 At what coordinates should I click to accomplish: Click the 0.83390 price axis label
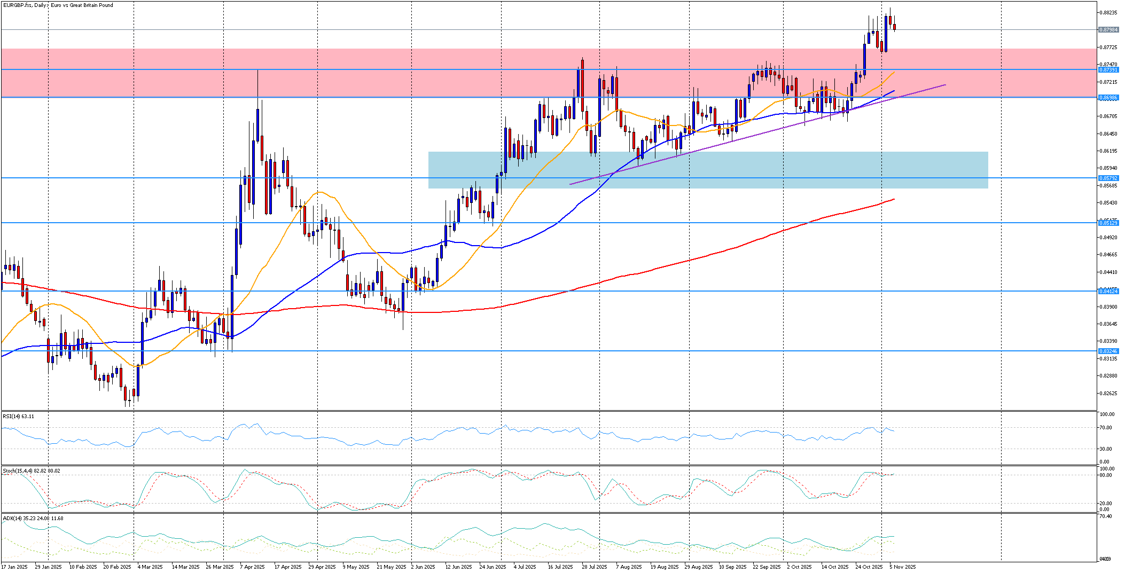pyautogui.click(x=1108, y=341)
